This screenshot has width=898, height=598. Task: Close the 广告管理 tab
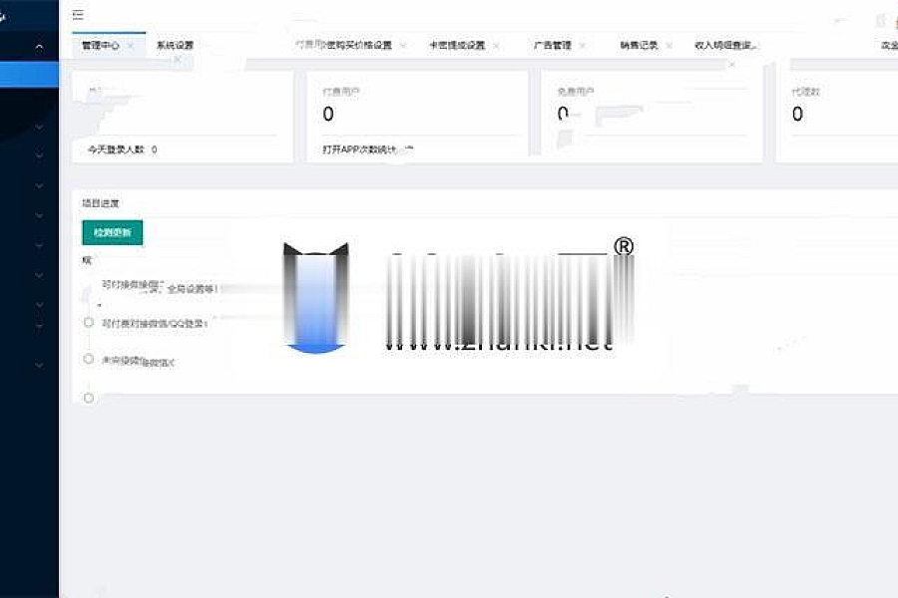pos(583,45)
